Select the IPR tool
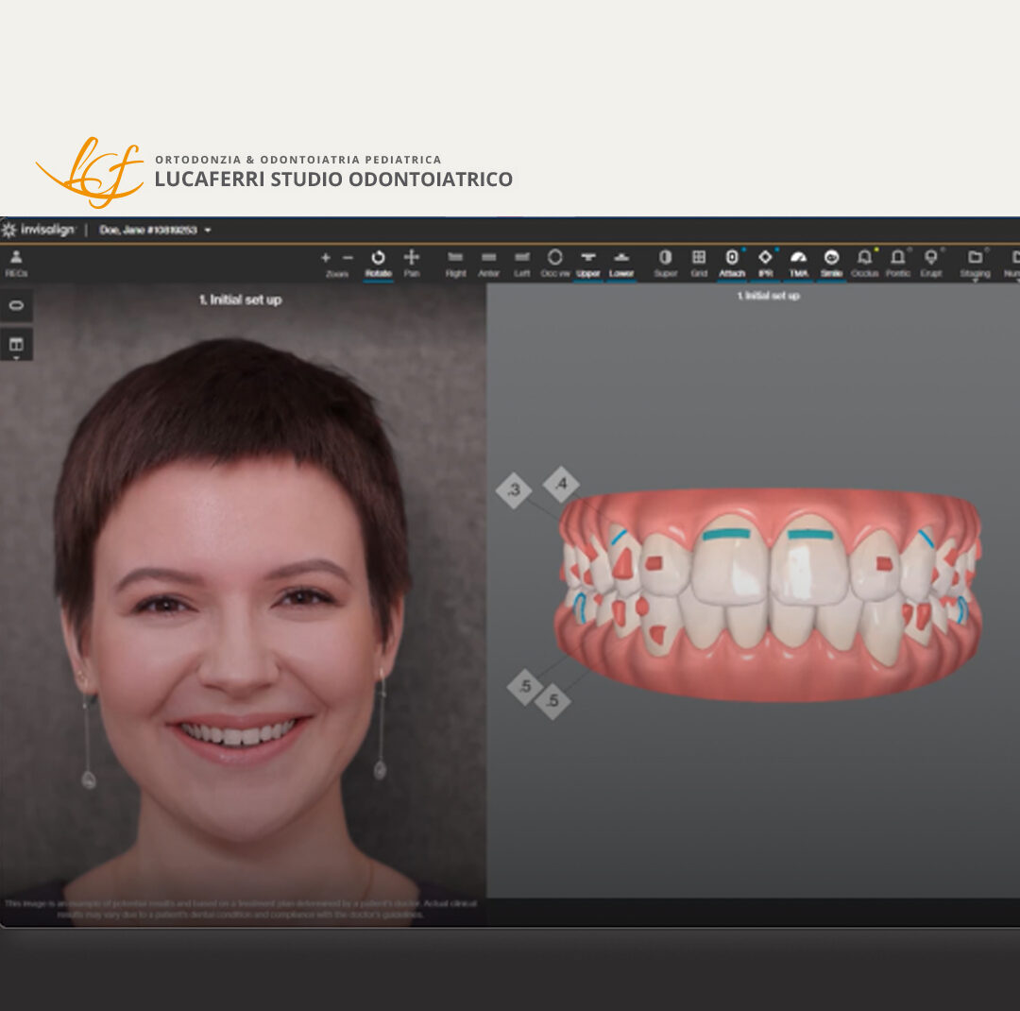Image resolution: width=1020 pixels, height=1011 pixels. (763, 258)
